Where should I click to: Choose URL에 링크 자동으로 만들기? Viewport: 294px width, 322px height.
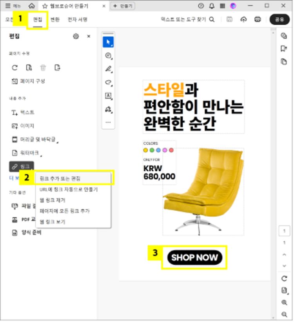pyautogui.click(x=74, y=189)
